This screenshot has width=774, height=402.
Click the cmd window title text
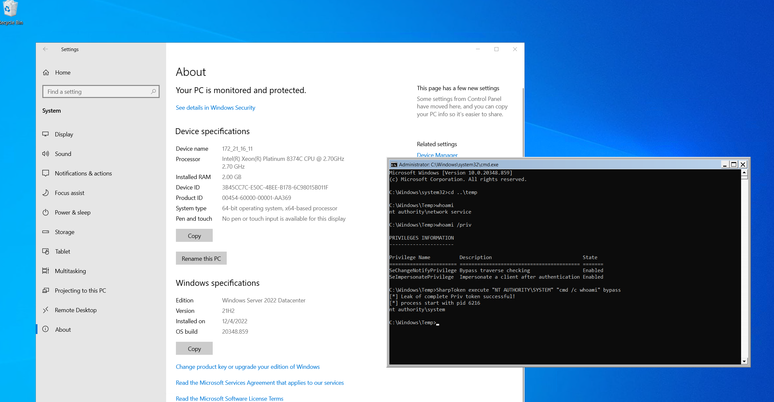click(x=449, y=164)
